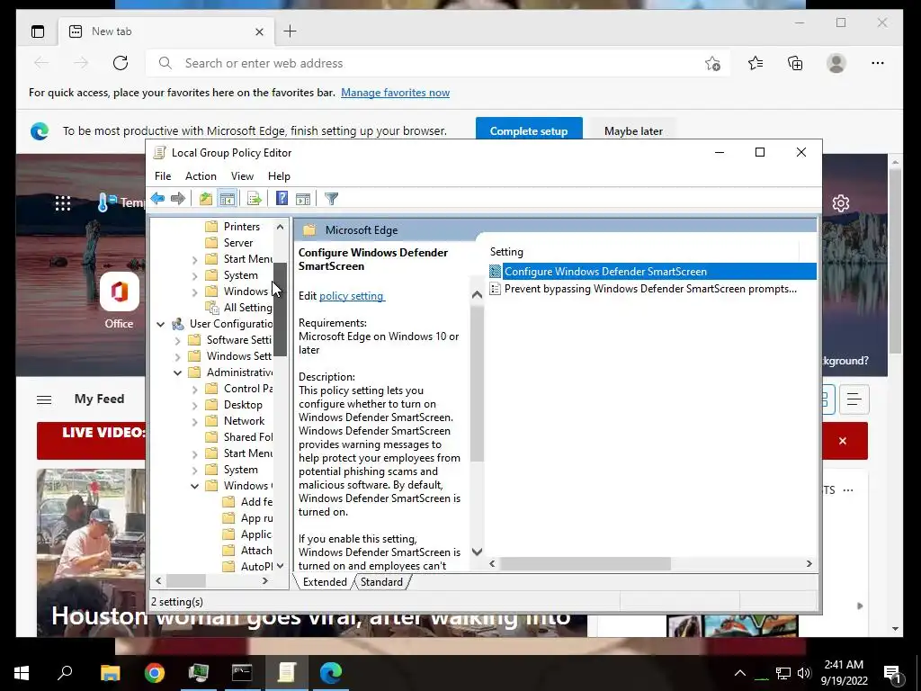Add this page to favorites star icon

coord(712,63)
